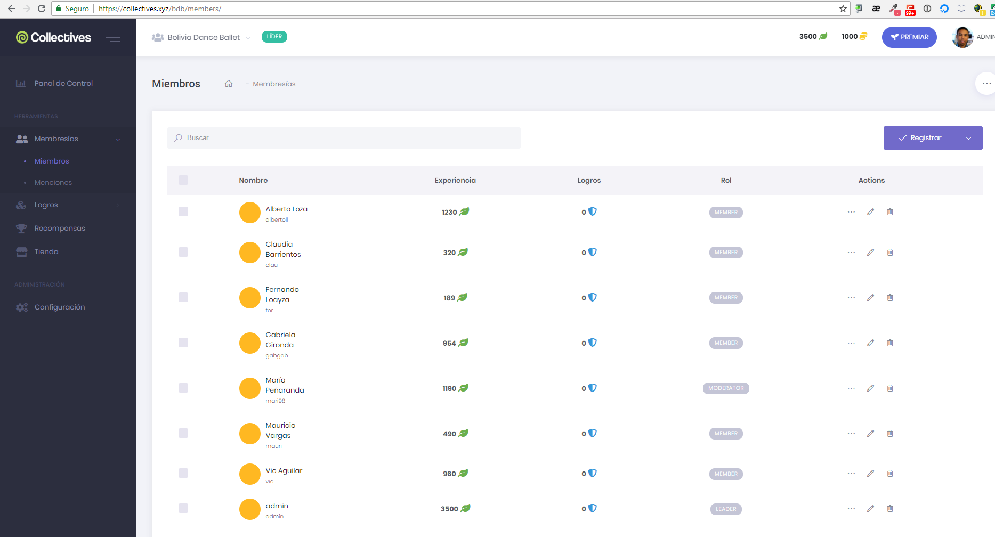The image size is (995, 537).
Task: Click the LÍDER badge
Action: (x=274, y=37)
